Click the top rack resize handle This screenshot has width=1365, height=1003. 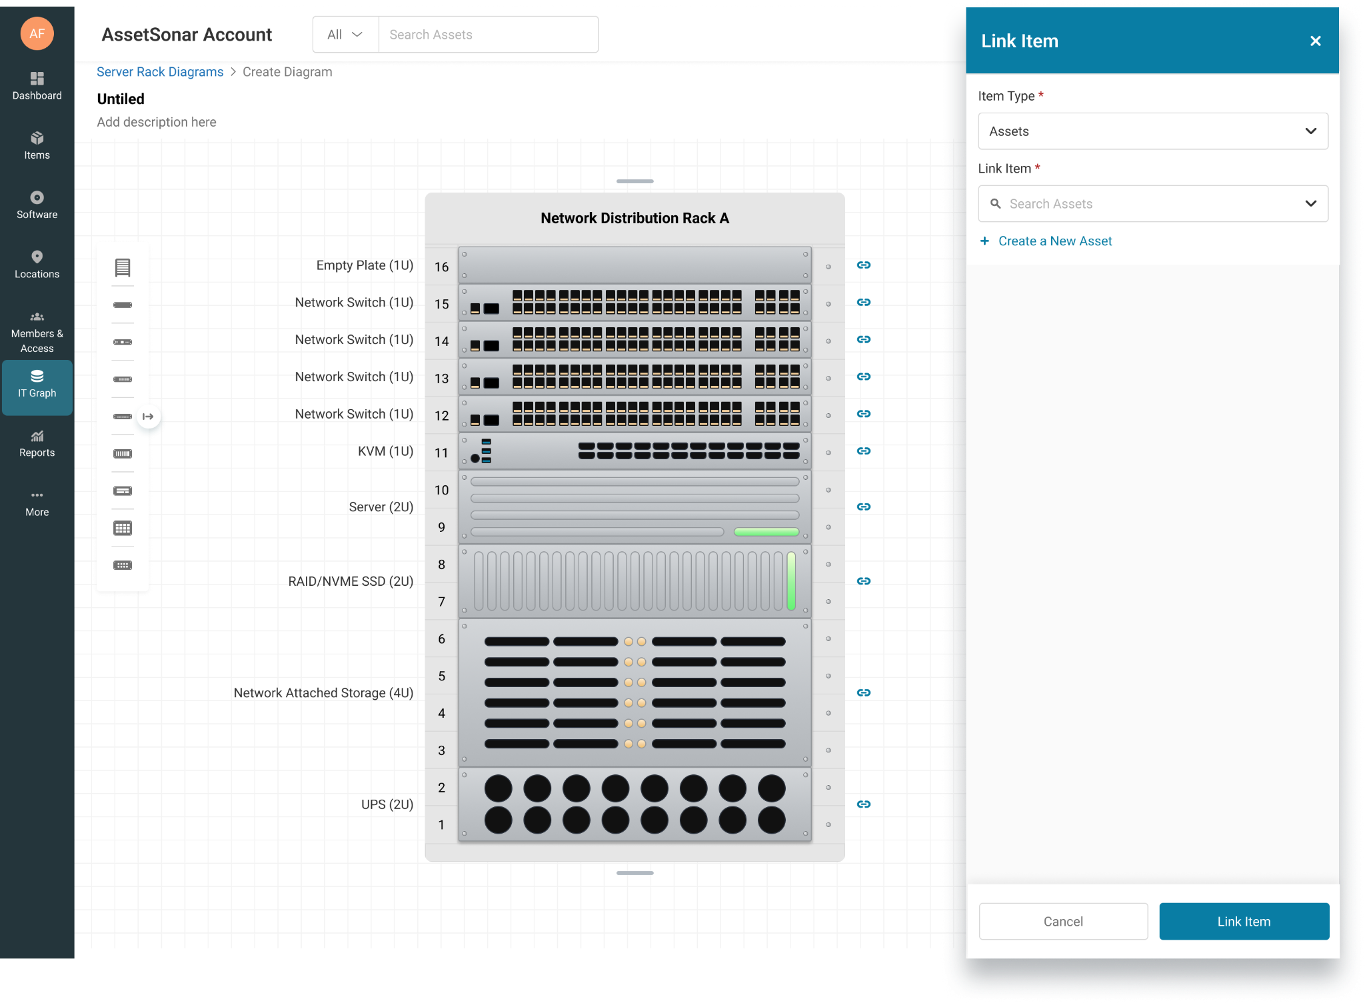[x=635, y=181]
